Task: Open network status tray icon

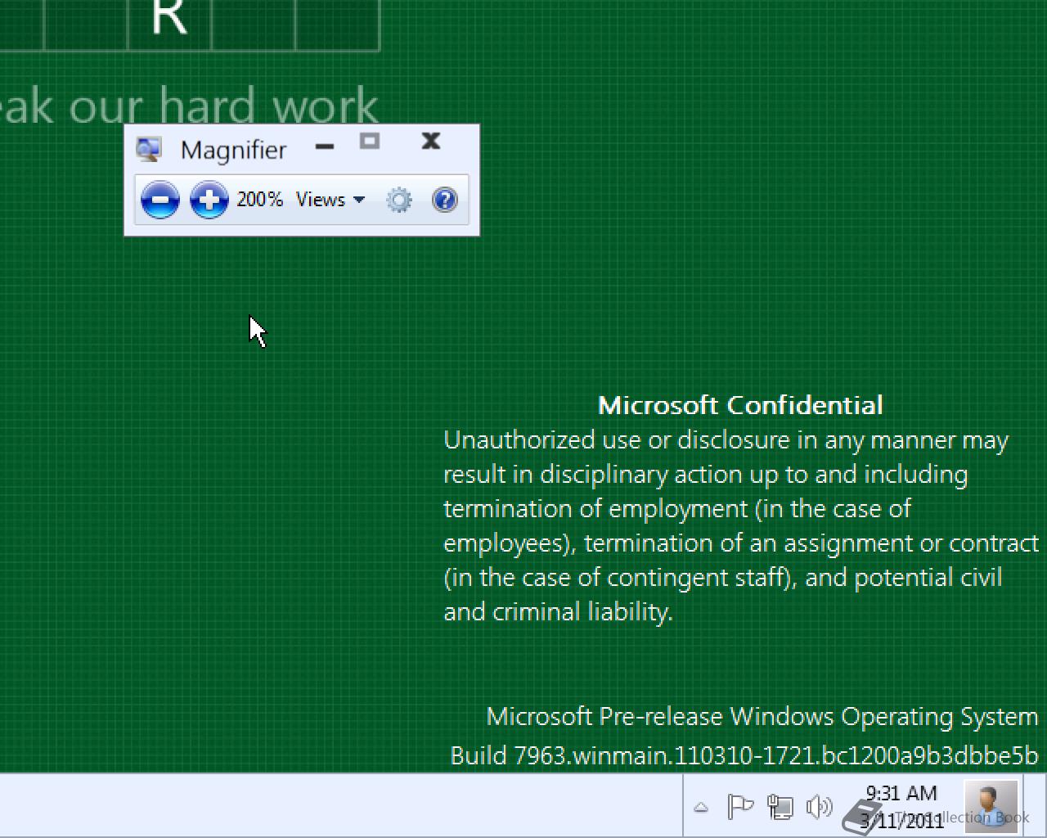Action: [x=780, y=807]
